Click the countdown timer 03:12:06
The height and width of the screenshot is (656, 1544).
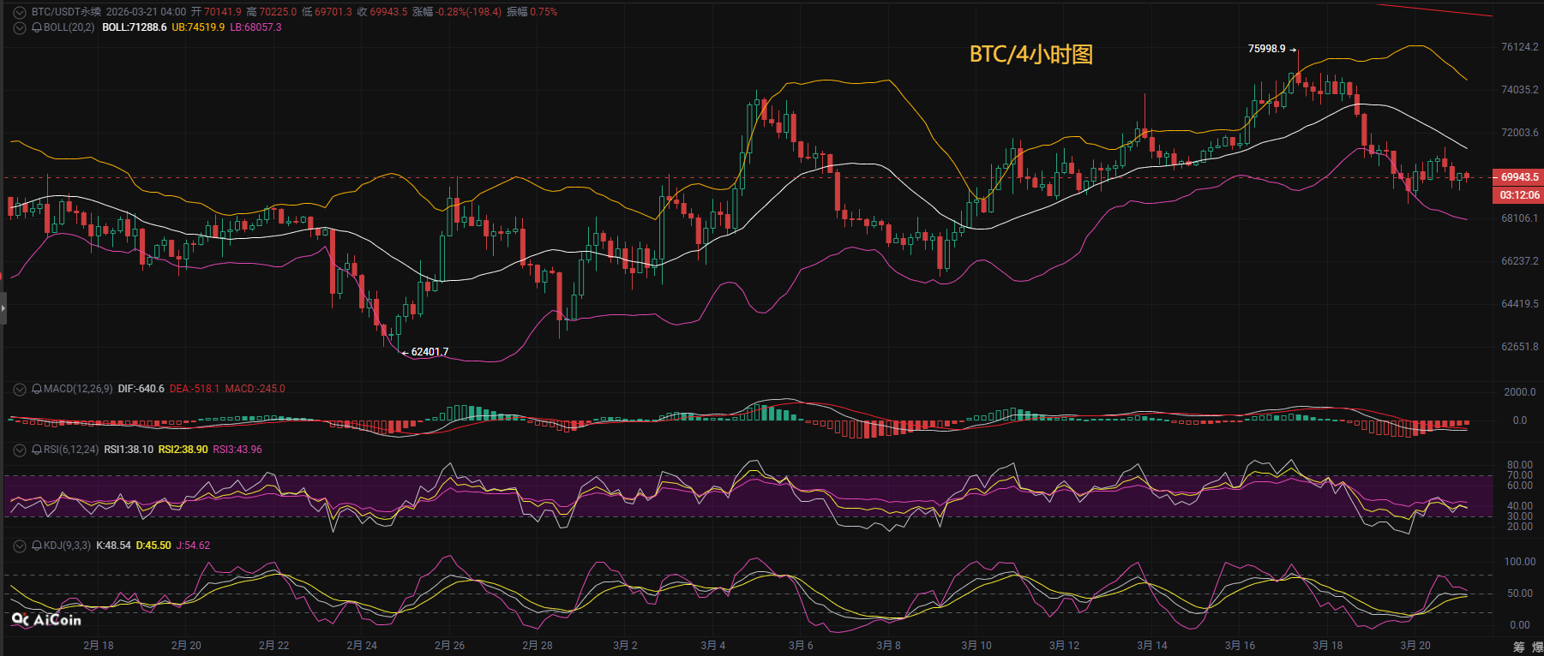pyautogui.click(x=1519, y=195)
